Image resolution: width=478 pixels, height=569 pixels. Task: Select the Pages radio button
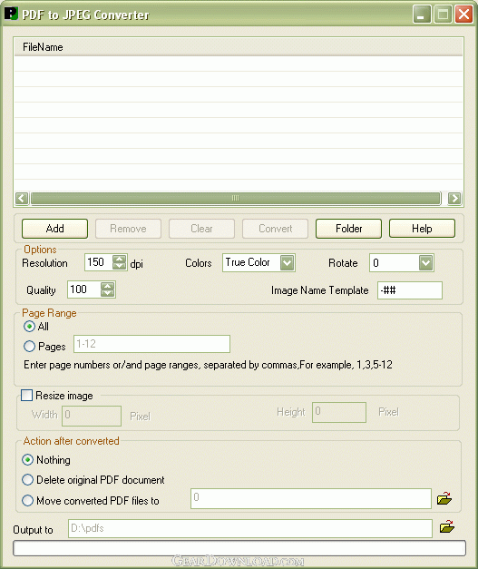pos(29,346)
